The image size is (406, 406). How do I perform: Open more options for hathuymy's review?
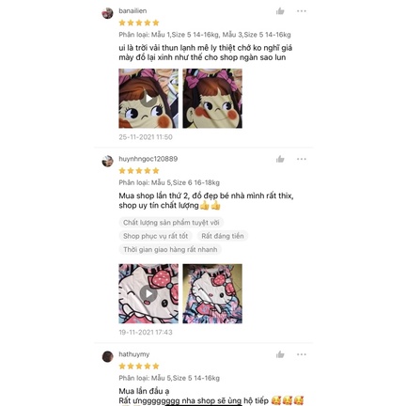[x=302, y=354]
